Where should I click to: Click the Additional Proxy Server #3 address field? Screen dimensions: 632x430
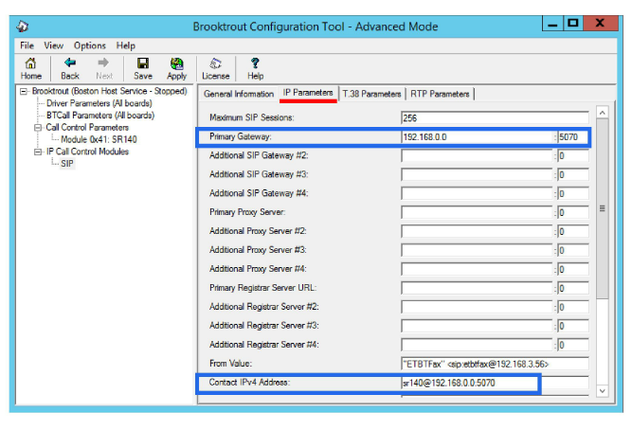pos(478,250)
